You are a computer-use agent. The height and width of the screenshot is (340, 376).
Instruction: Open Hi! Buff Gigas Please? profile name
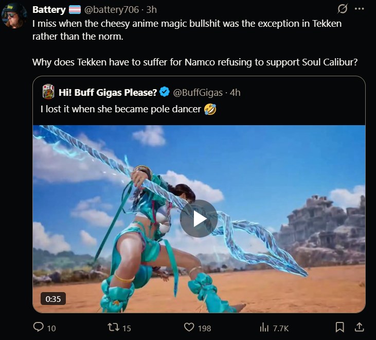click(x=108, y=92)
